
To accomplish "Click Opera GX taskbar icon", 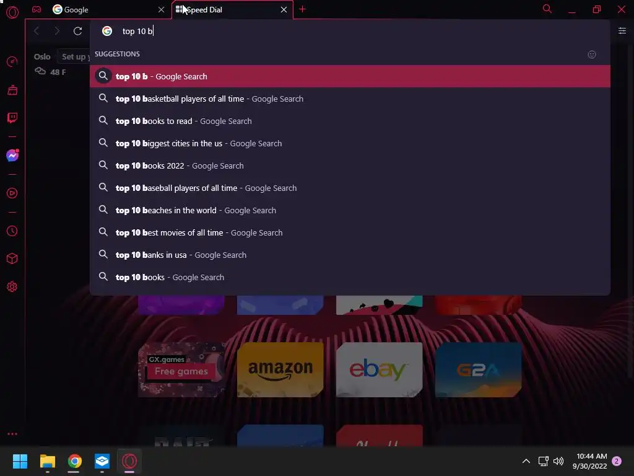I will pos(129,461).
